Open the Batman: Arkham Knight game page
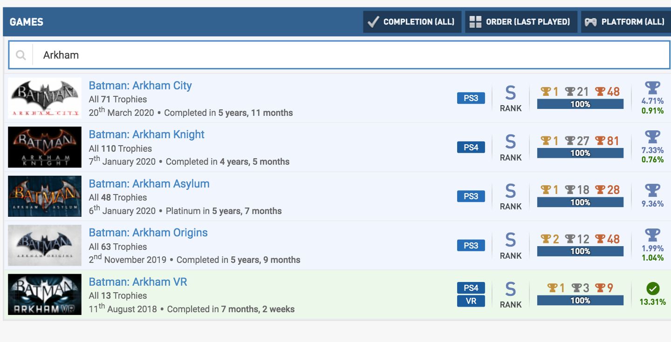The height and width of the screenshot is (342, 671). (146, 134)
